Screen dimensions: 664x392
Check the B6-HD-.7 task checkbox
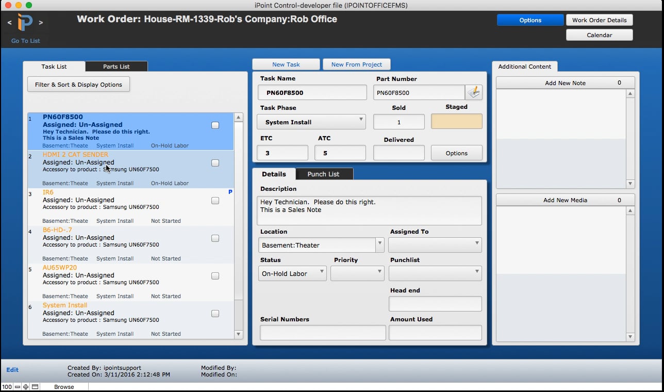click(215, 238)
